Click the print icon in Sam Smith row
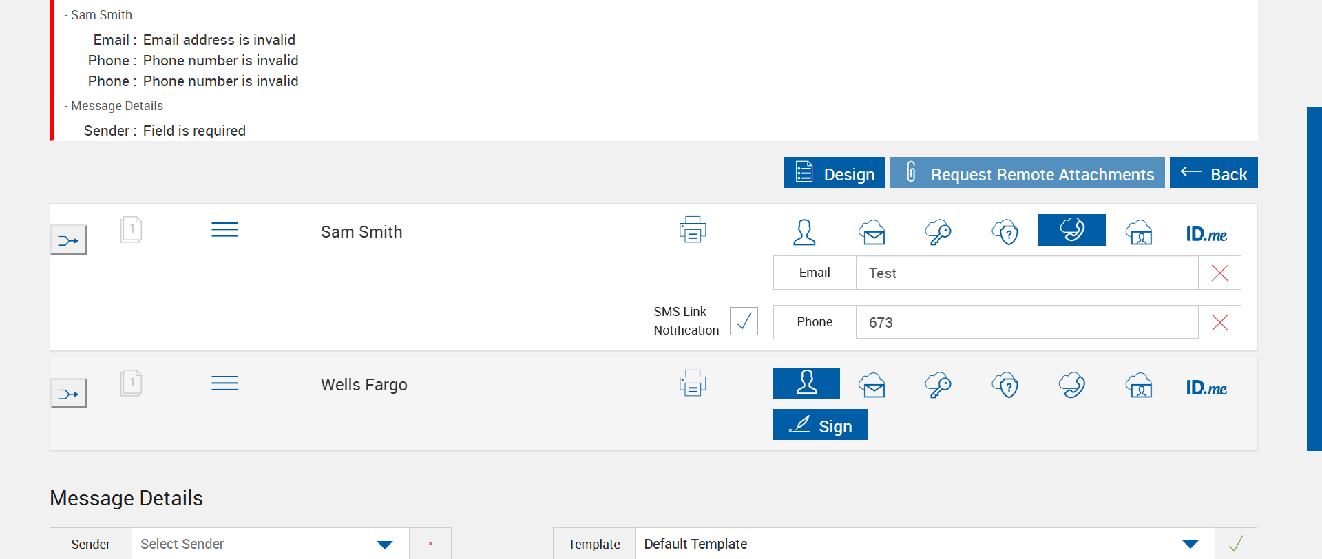This screenshot has height=559, width=1322. tap(693, 230)
